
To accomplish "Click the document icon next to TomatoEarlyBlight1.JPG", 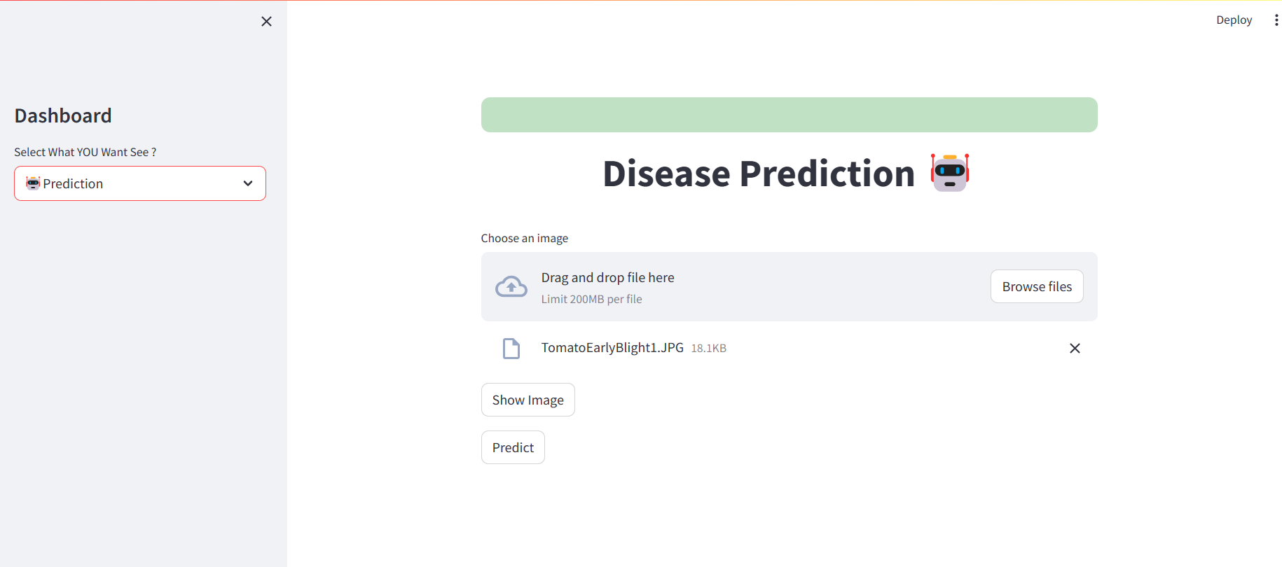I will (511, 348).
